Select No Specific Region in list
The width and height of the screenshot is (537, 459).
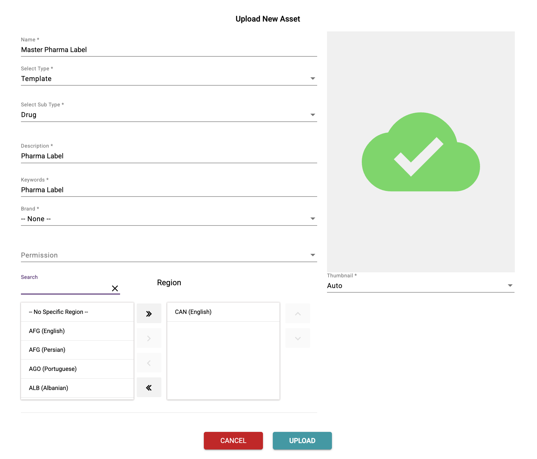(77, 312)
